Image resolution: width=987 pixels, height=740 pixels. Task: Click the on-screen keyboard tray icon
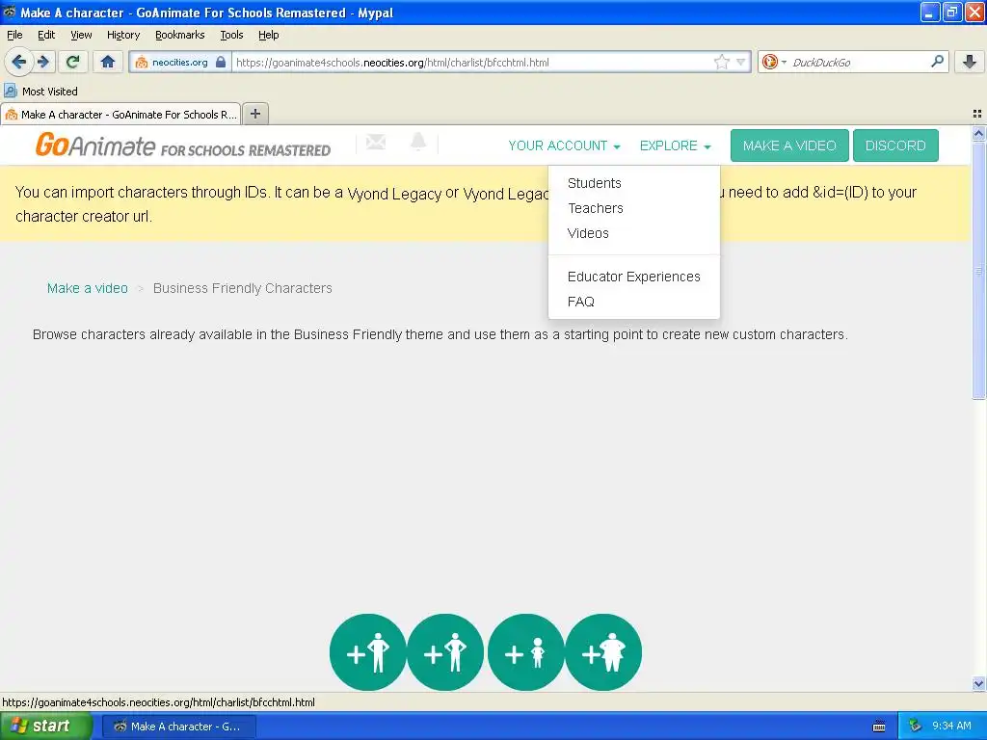point(879,727)
